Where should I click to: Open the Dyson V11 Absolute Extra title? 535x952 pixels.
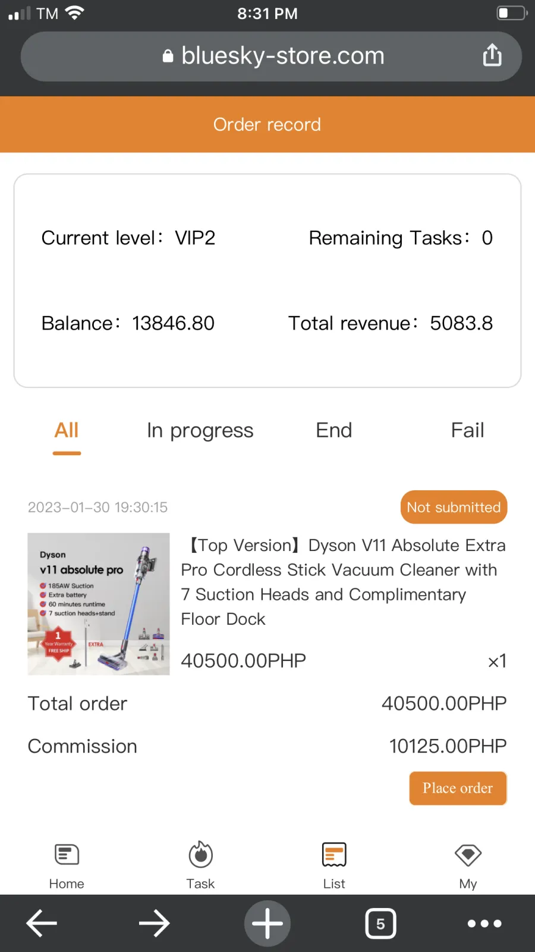tap(344, 582)
